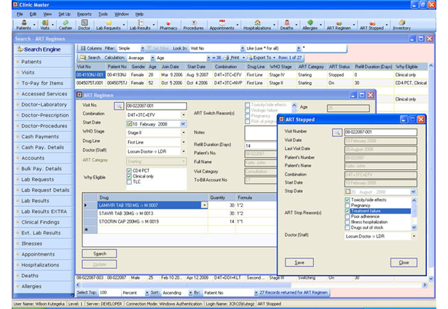Open the ART Stopped toolbar icon
This screenshot has height=309, width=448.
[x=372, y=25]
